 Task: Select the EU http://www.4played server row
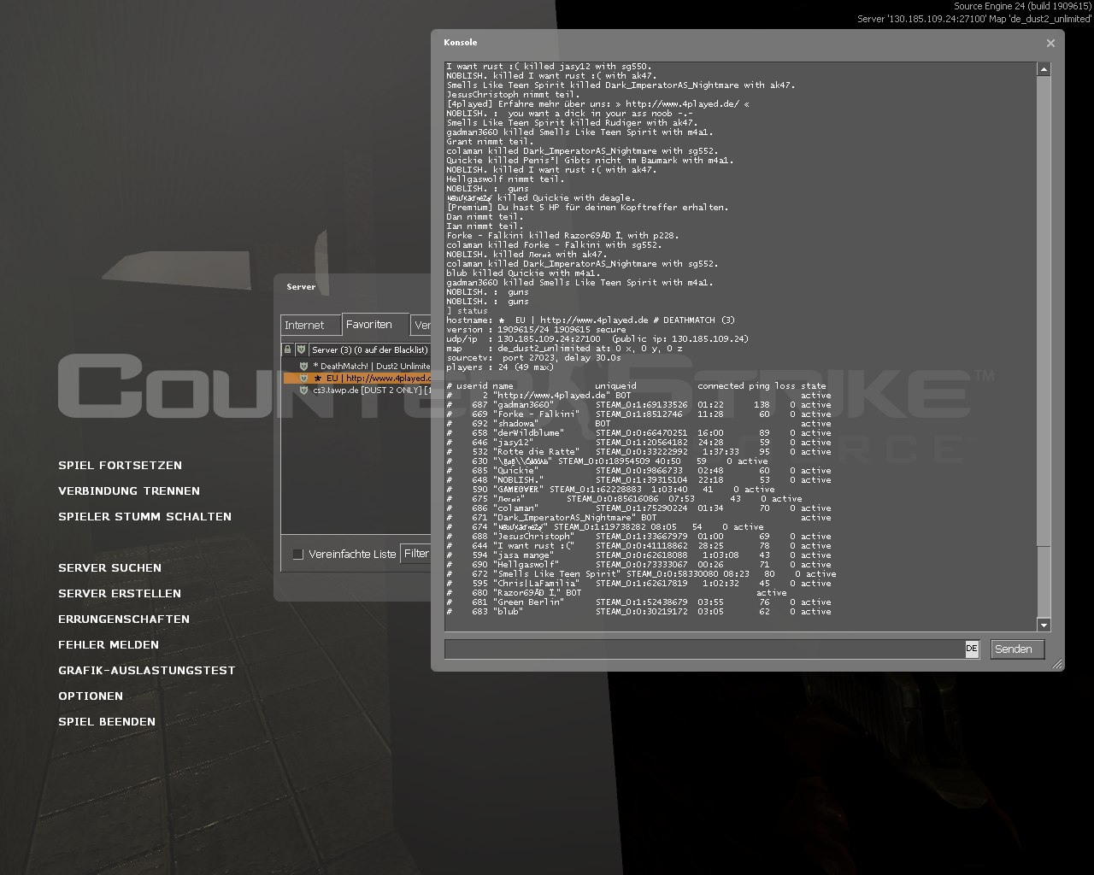pyautogui.click(x=357, y=378)
